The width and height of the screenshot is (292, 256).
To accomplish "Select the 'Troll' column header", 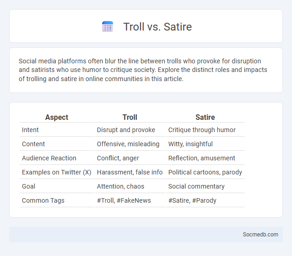I will click(x=130, y=118).
